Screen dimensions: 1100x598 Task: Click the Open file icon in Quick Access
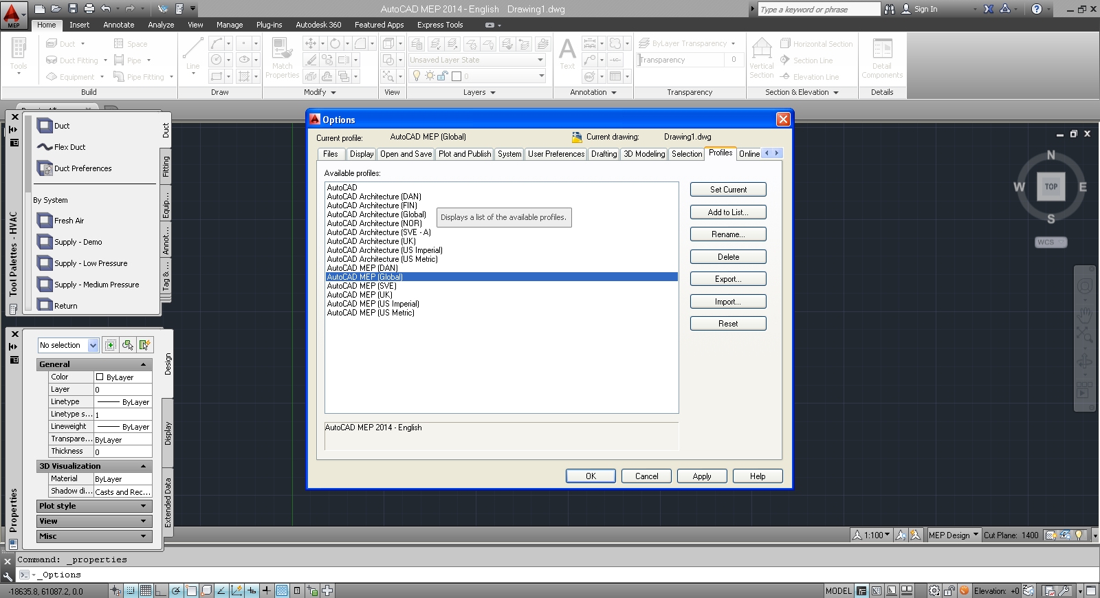coord(56,9)
